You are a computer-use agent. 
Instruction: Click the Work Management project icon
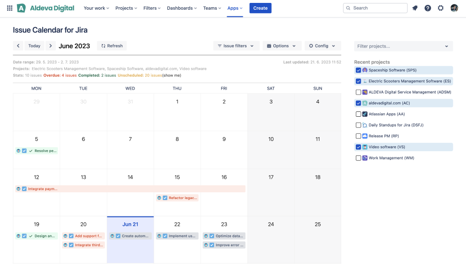coord(365,158)
